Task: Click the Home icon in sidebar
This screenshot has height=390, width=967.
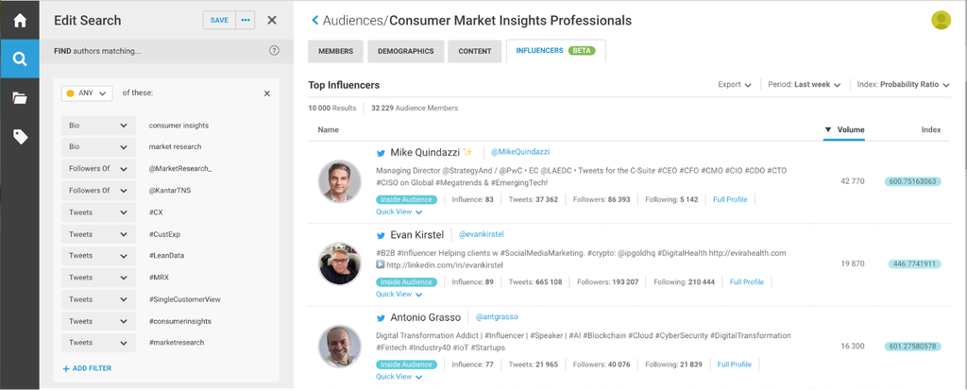Action: point(19,21)
